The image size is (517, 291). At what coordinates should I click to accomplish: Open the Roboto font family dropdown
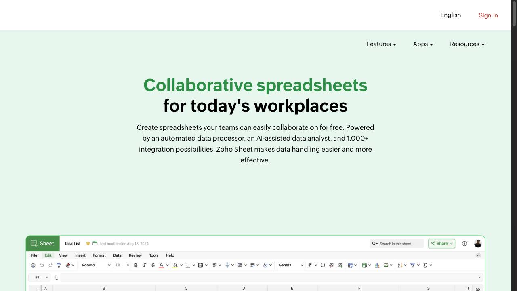(96, 265)
